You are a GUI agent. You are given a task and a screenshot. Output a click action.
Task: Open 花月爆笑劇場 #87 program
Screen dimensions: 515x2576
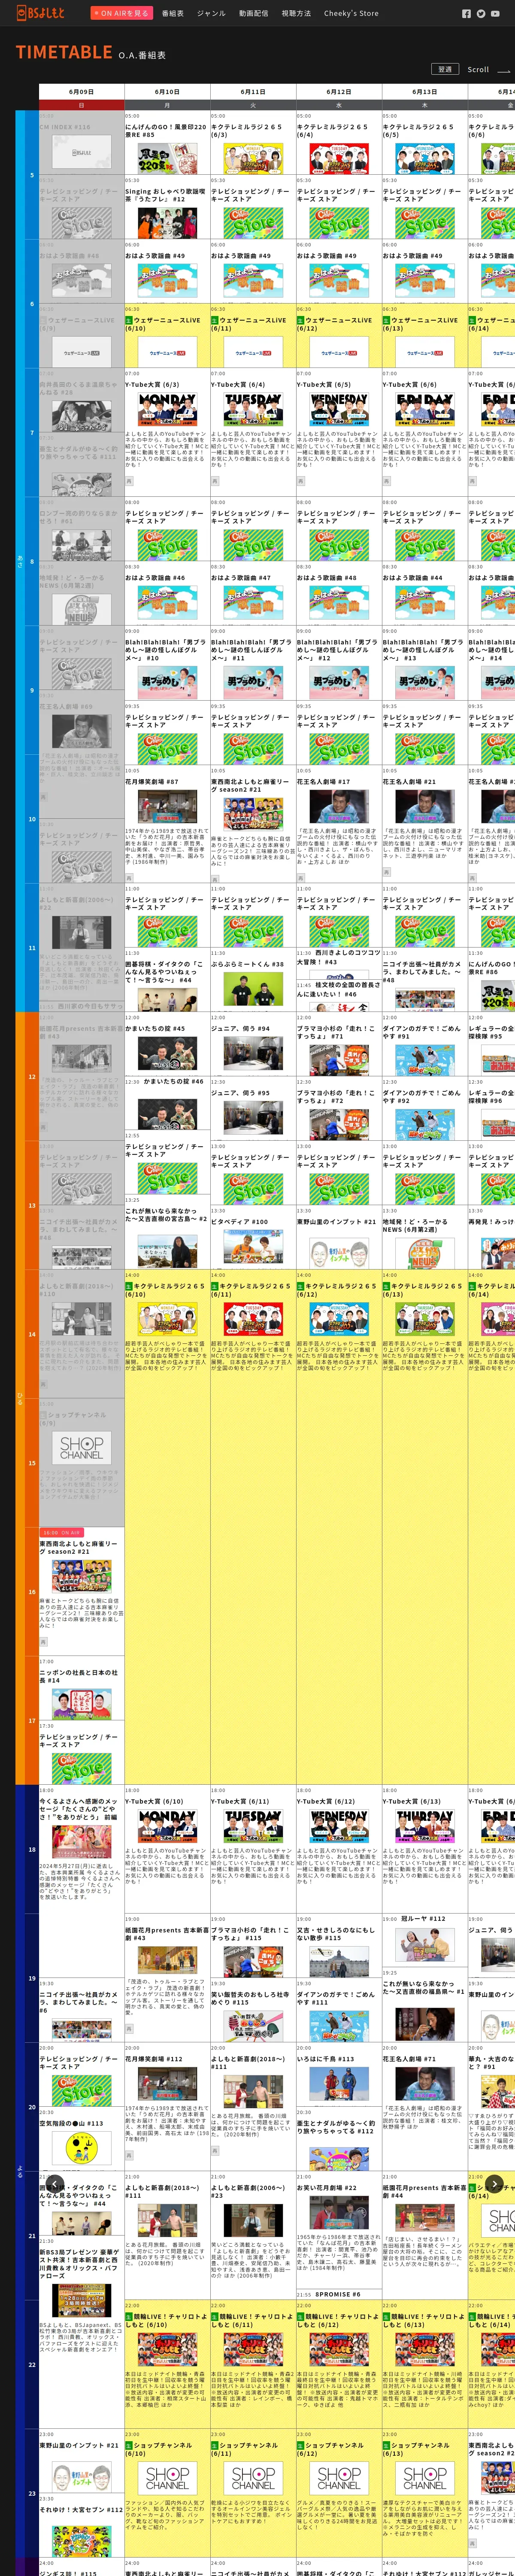click(167, 824)
